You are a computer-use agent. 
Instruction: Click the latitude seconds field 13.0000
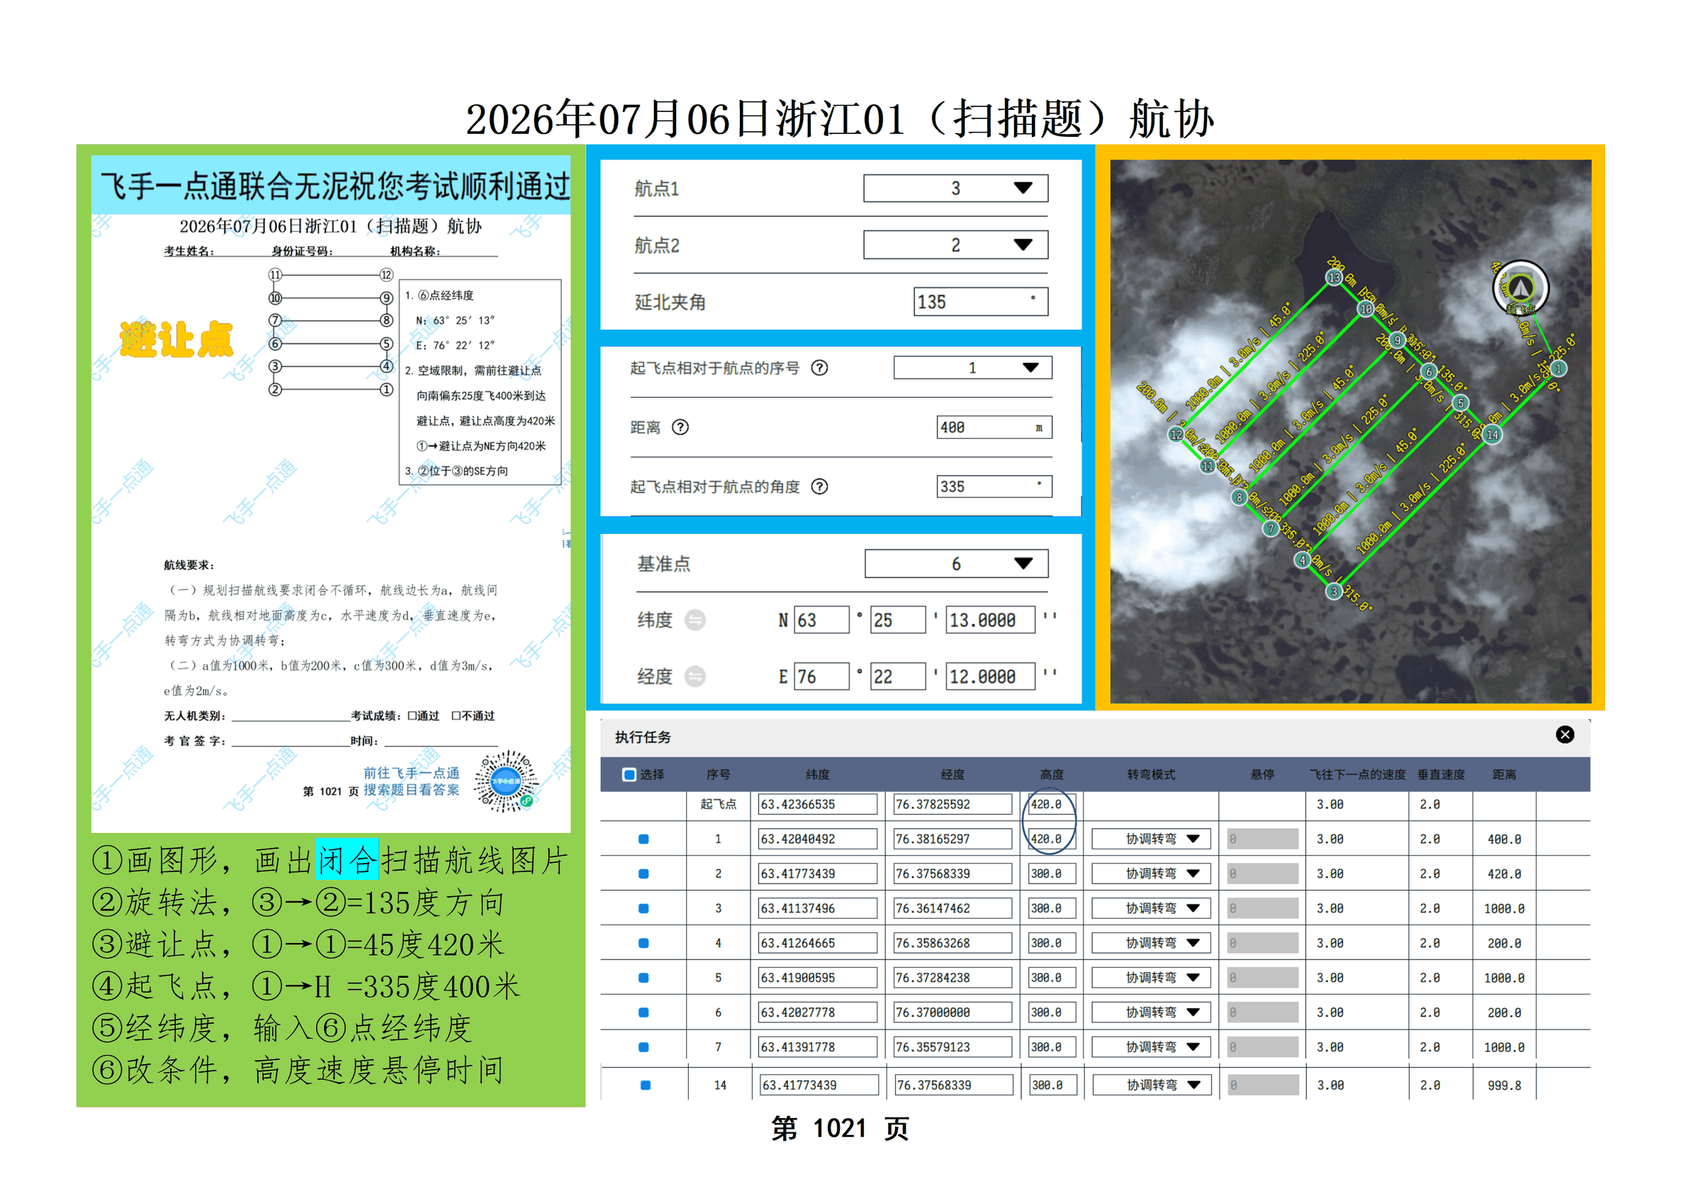pyautogui.click(x=991, y=620)
